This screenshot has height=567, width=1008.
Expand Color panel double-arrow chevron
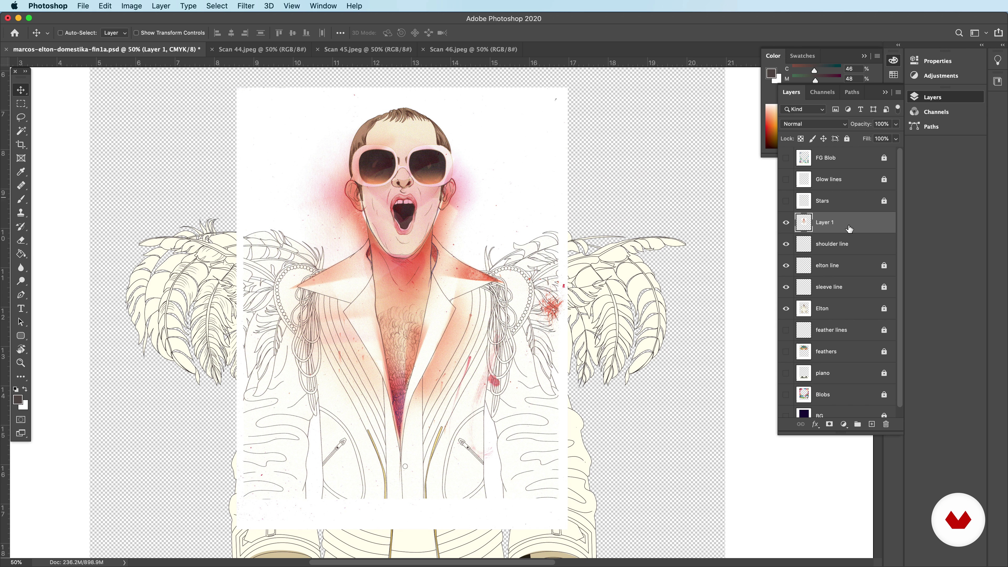pyautogui.click(x=864, y=56)
